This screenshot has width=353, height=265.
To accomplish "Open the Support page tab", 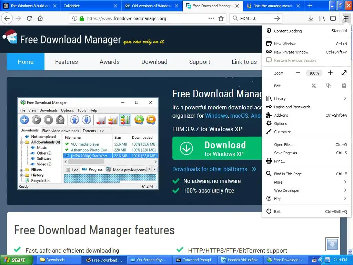I will click(200, 62).
